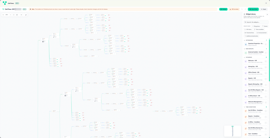Add Welcome - IVR widget with plus
270x138 pixels.
[x=266, y=61]
